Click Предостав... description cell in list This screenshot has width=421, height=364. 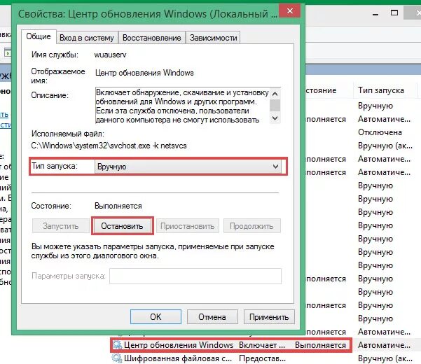point(262,358)
